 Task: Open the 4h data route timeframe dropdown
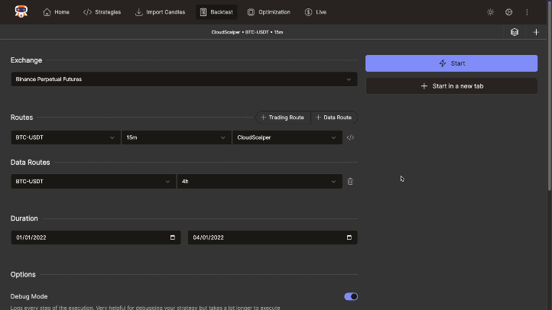tap(259, 182)
